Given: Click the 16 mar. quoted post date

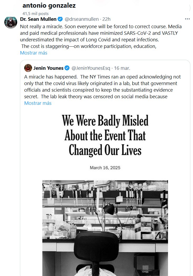Looking at the screenshot, I should coord(122,68).
